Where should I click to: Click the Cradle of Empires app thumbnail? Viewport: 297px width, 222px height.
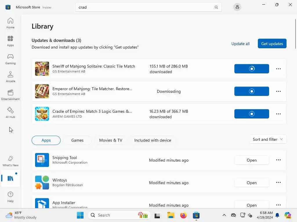(x=42, y=114)
